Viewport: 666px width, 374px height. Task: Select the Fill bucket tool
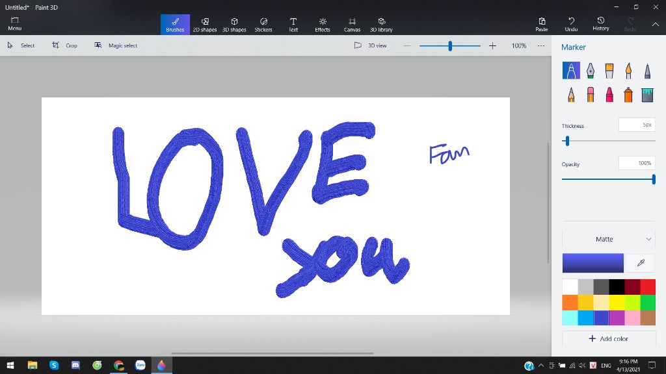(647, 95)
